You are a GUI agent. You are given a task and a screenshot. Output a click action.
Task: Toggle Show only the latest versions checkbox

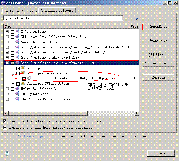click(5, 121)
